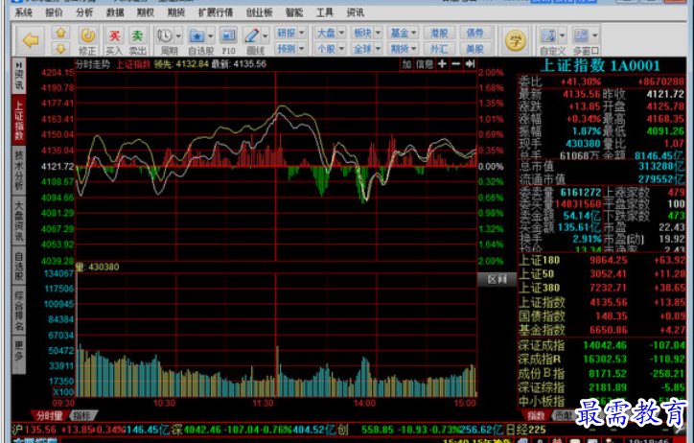Click the 国债指数 index row
Image resolution: width=694 pixels, height=443 pixels.
602,316
